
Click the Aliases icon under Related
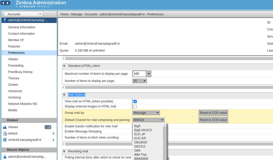pyautogui.click(x=5, y=127)
